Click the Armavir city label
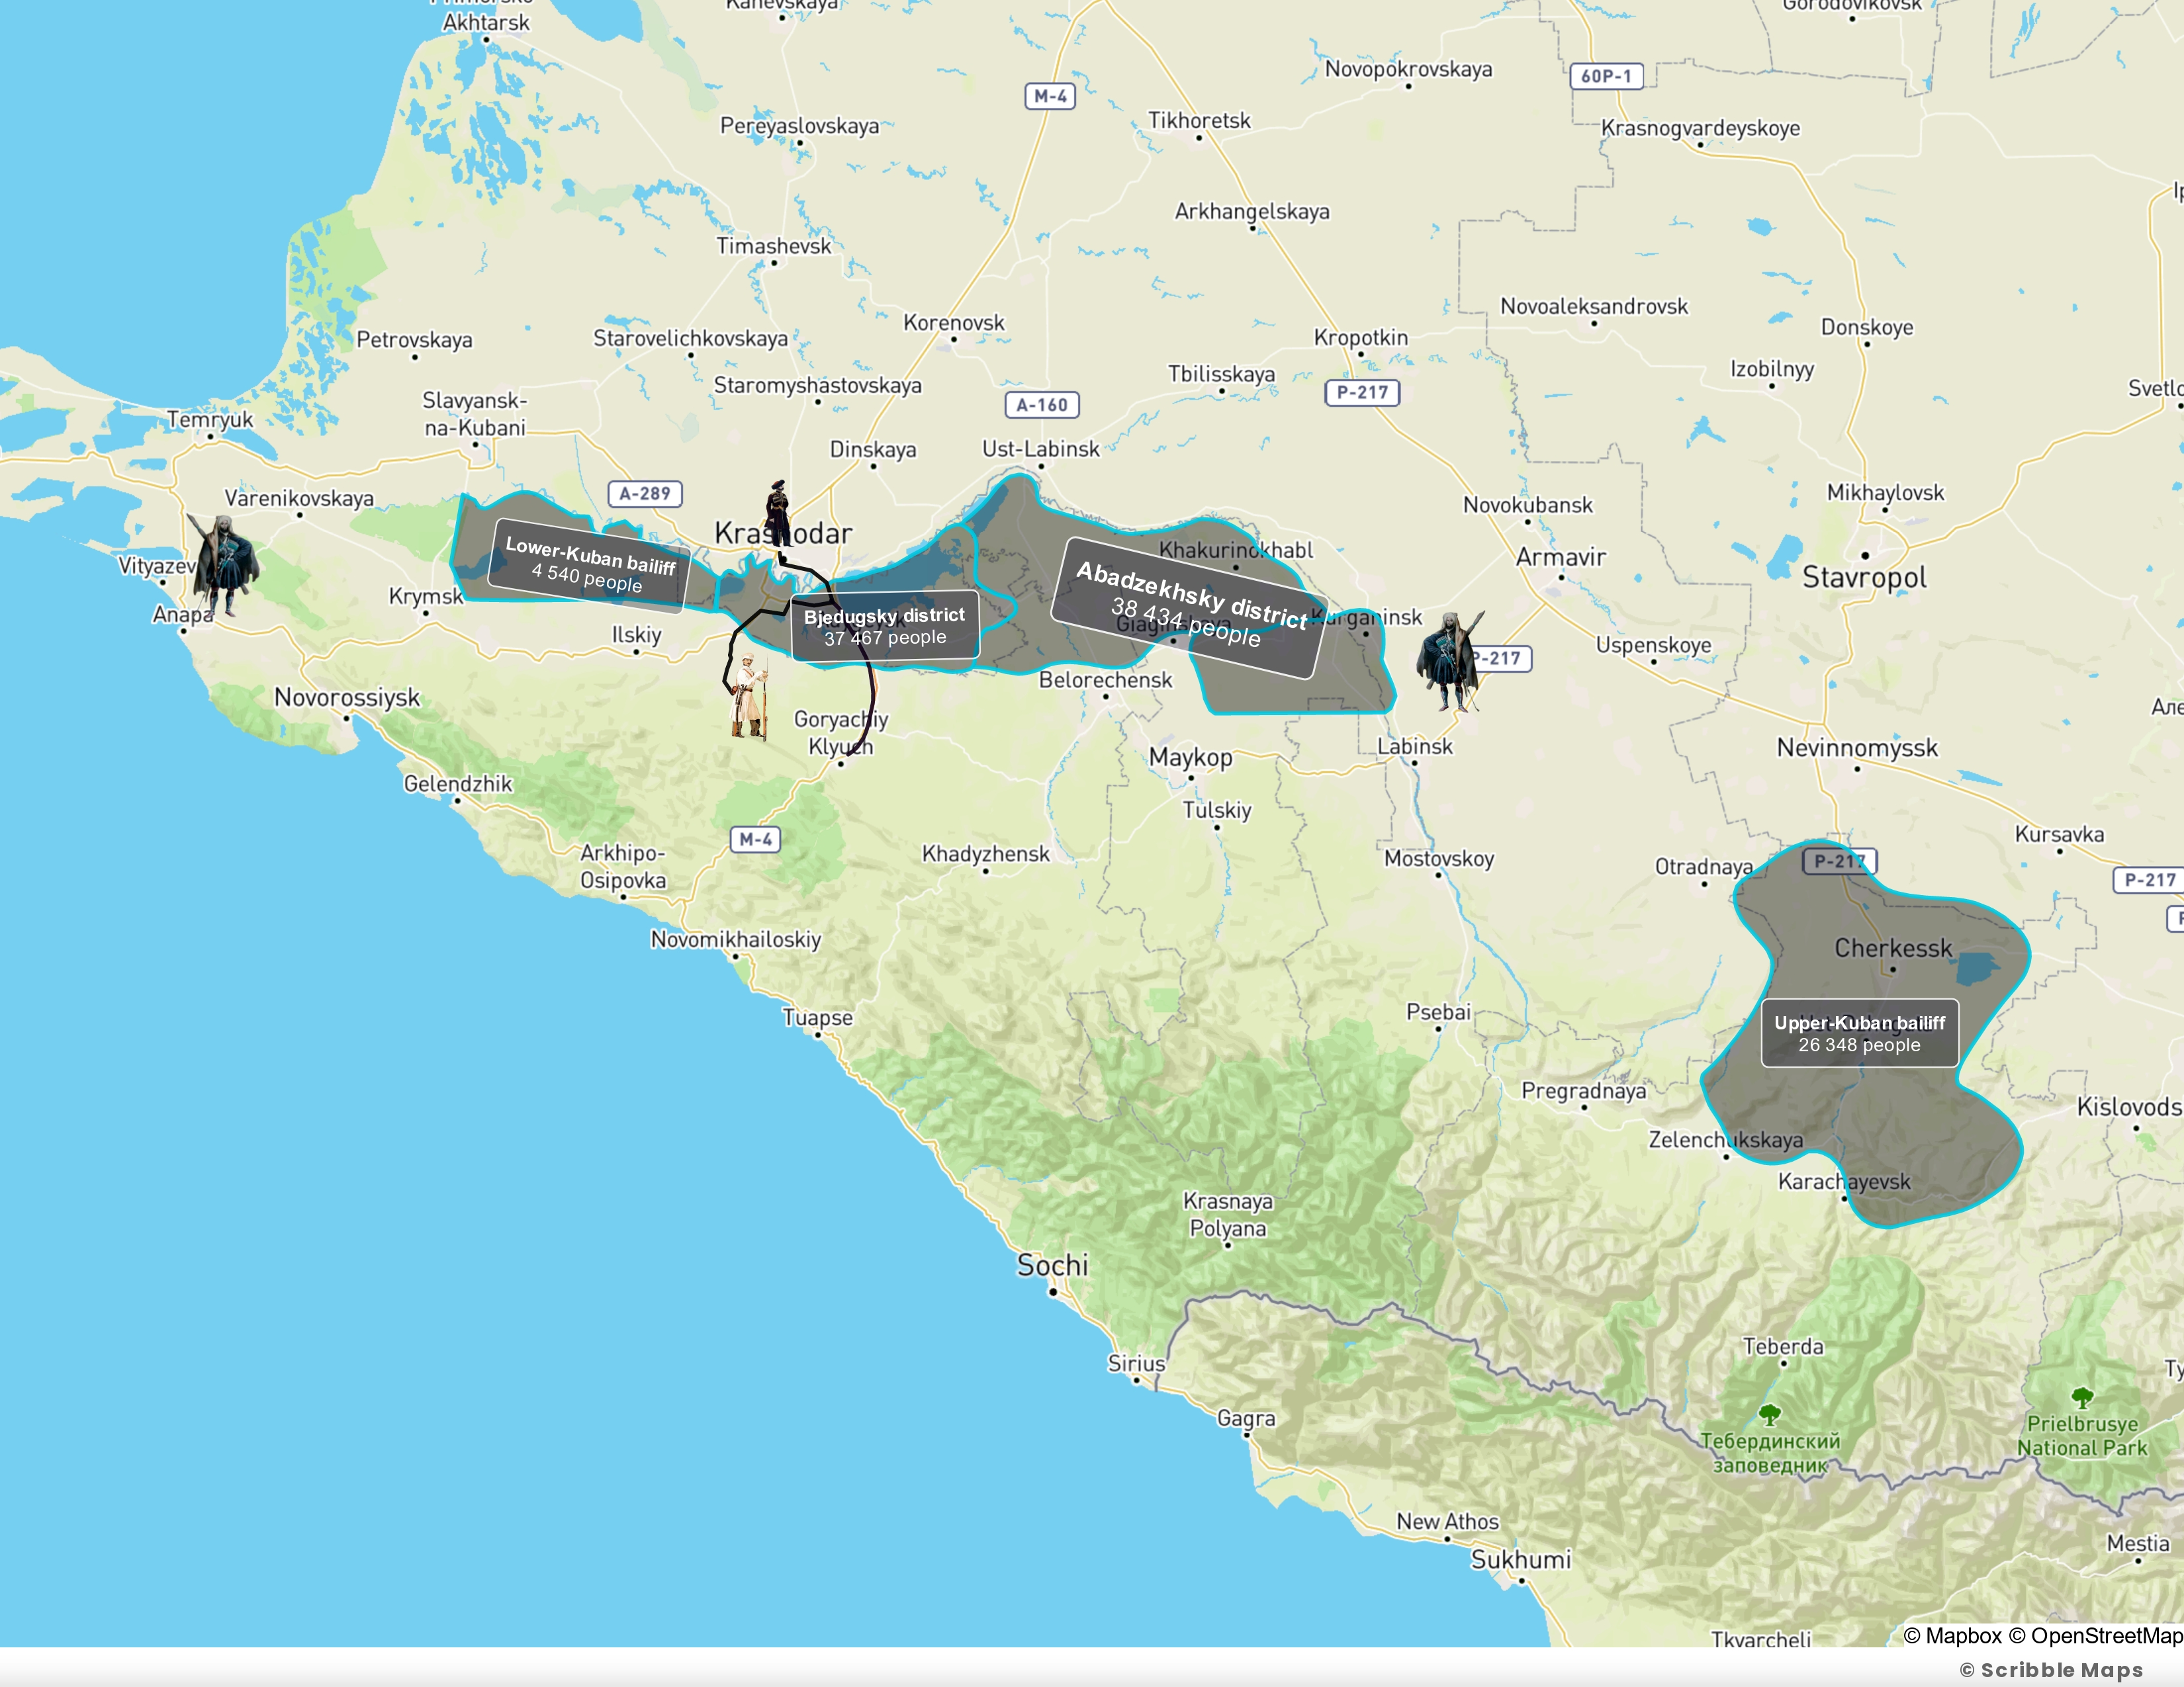Screen dimensions: 2184x1687 (x=1561, y=556)
